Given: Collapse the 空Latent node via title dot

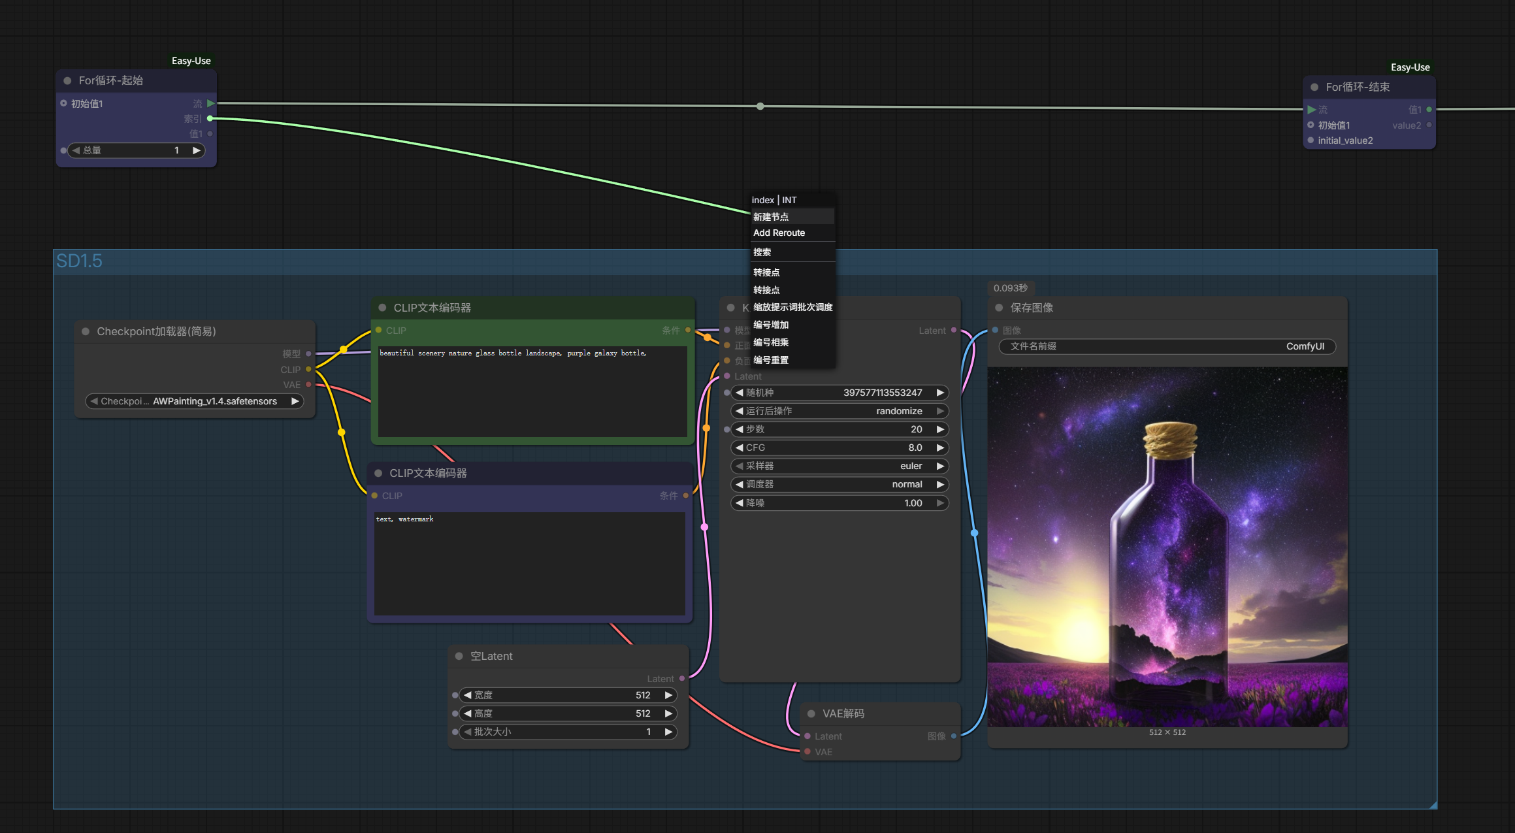Looking at the screenshot, I should pos(459,656).
